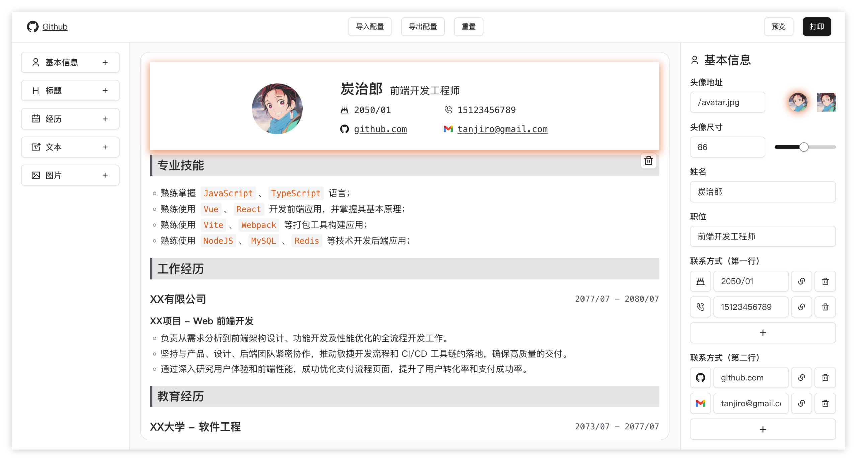The image size is (857, 461).
Task: Click the avatar size slider handle
Action: (804, 147)
